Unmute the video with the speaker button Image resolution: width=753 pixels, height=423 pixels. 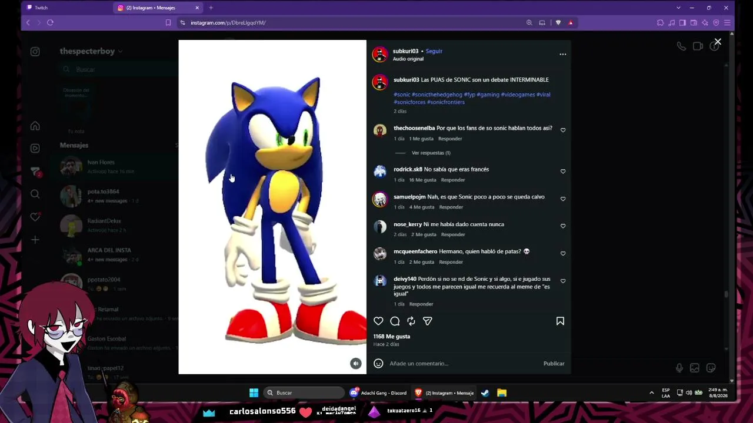tap(356, 364)
